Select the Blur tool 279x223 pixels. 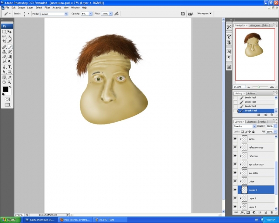click(4, 61)
